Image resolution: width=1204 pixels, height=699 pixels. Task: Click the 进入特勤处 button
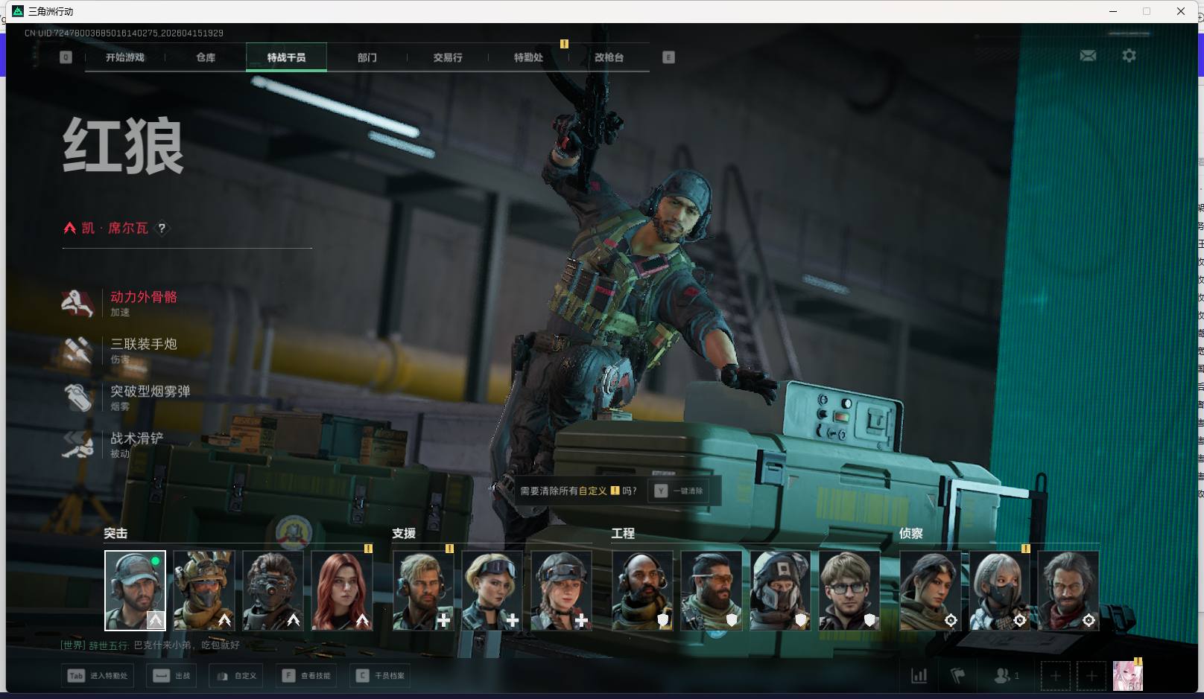(x=98, y=676)
